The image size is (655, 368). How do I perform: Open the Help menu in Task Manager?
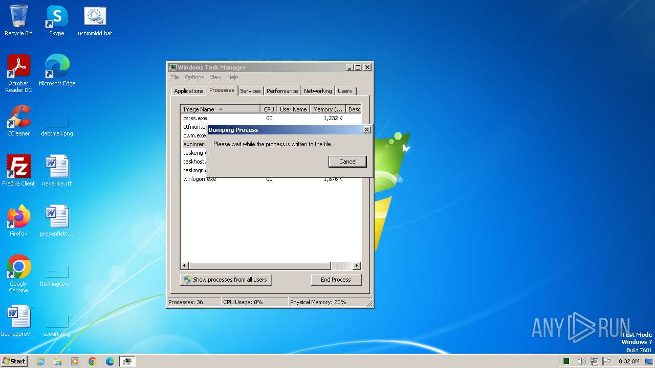pyautogui.click(x=233, y=77)
